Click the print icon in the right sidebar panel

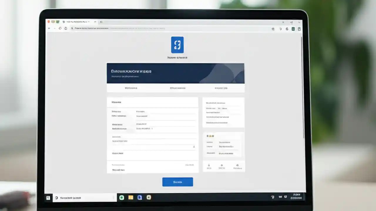pyautogui.click(x=222, y=165)
